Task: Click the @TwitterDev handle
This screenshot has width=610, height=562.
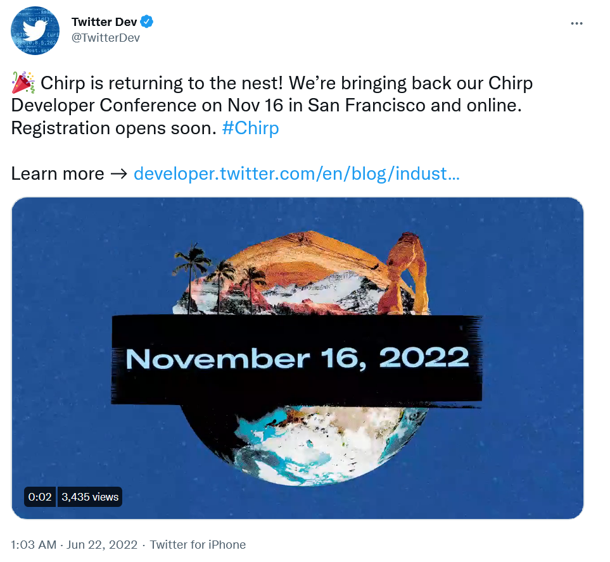Action: click(106, 37)
